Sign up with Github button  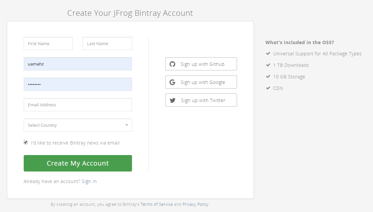coord(201,64)
